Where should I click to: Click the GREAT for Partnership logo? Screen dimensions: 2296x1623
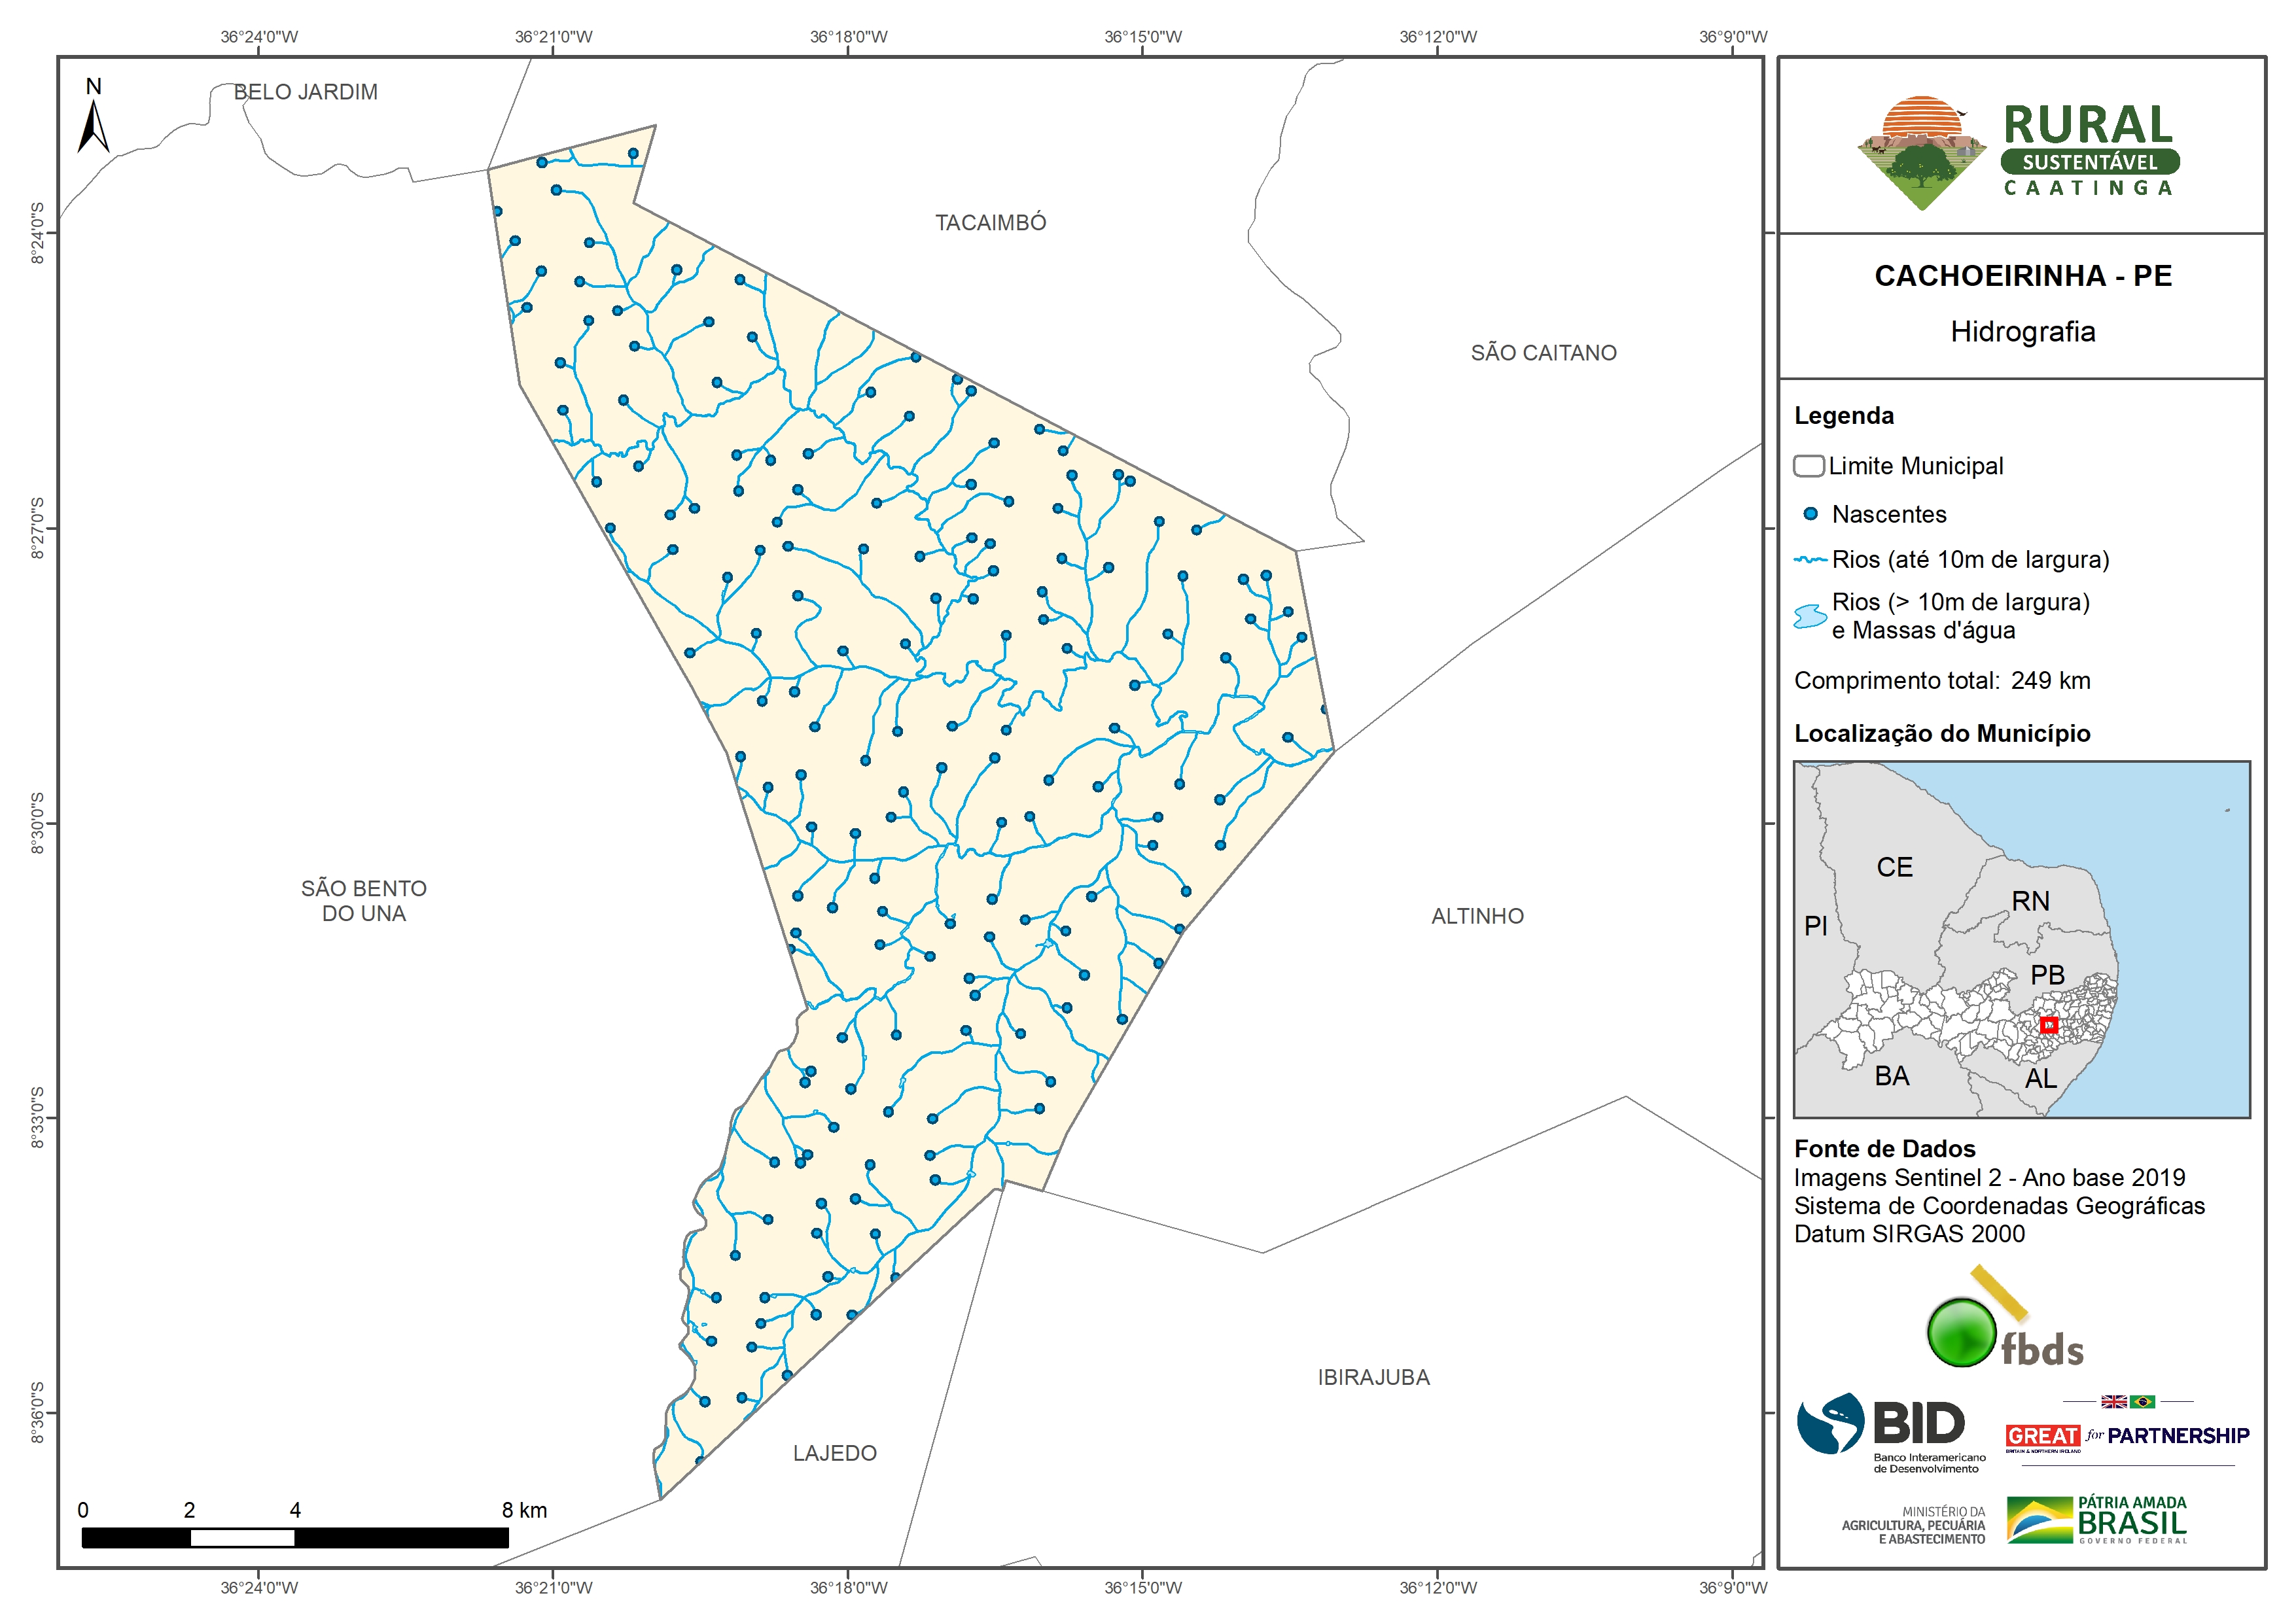(2127, 1436)
